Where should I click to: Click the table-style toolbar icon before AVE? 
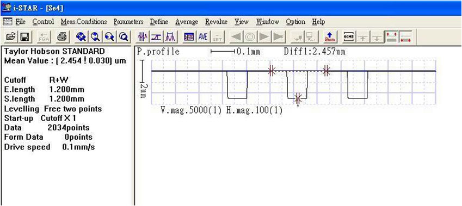189,37
